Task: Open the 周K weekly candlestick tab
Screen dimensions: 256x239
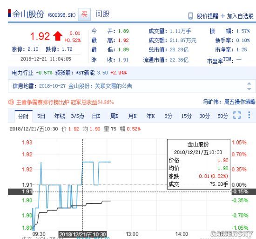Action: pyautogui.click(x=115, y=116)
